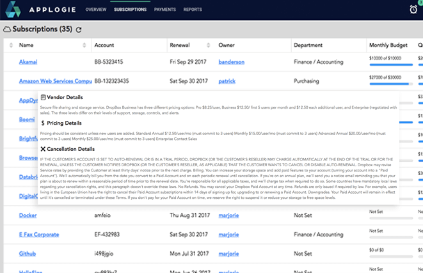Viewport: 423px width, 273px height.
Task: Click the Pricing Details heading
Action: point(64,123)
